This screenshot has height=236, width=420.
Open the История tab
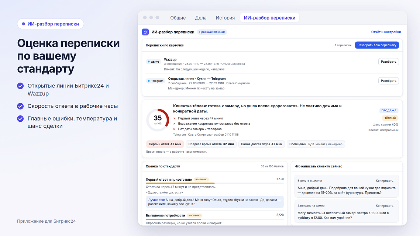[225, 18]
